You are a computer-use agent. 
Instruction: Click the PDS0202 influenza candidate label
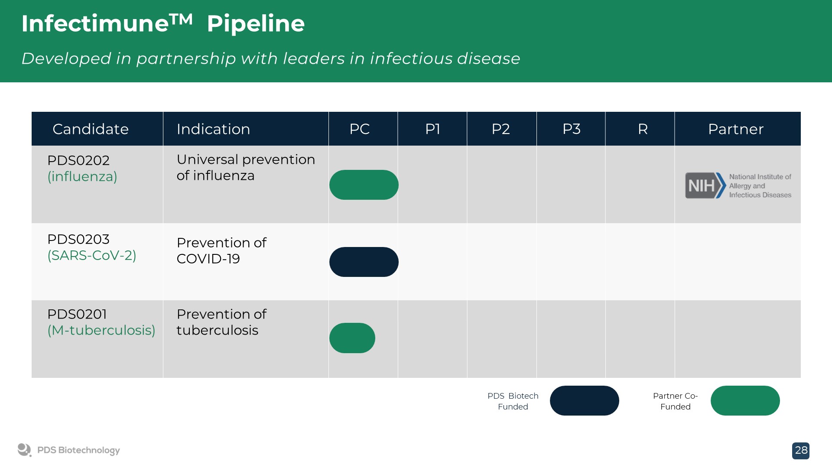pyautogui.click(x=82, y=169)
